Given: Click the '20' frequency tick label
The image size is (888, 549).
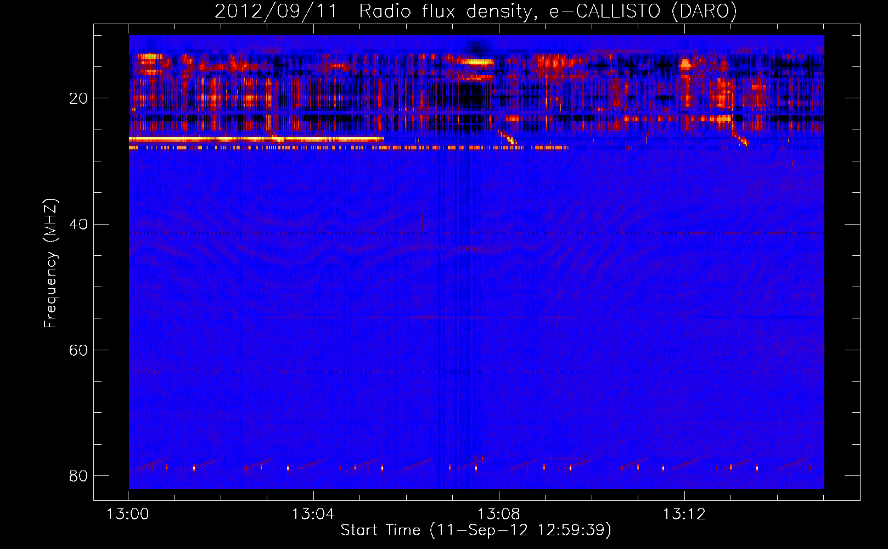Looking at the screenshot, I should point(78,98).
